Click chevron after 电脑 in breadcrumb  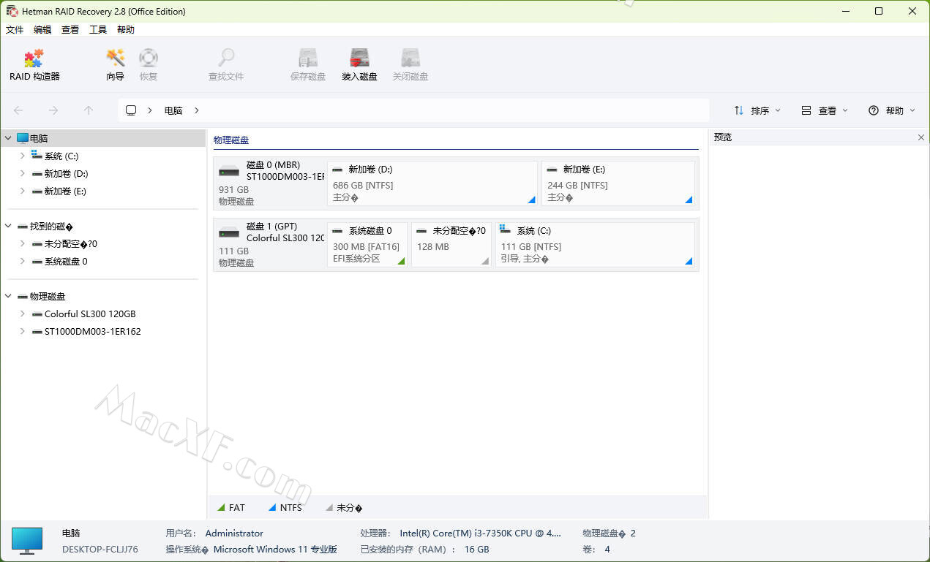pyautogui.click(x=197, y=110)
